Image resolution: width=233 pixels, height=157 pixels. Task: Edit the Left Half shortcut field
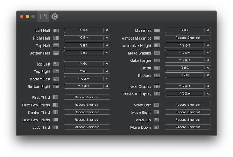click(x=84, y=30)
